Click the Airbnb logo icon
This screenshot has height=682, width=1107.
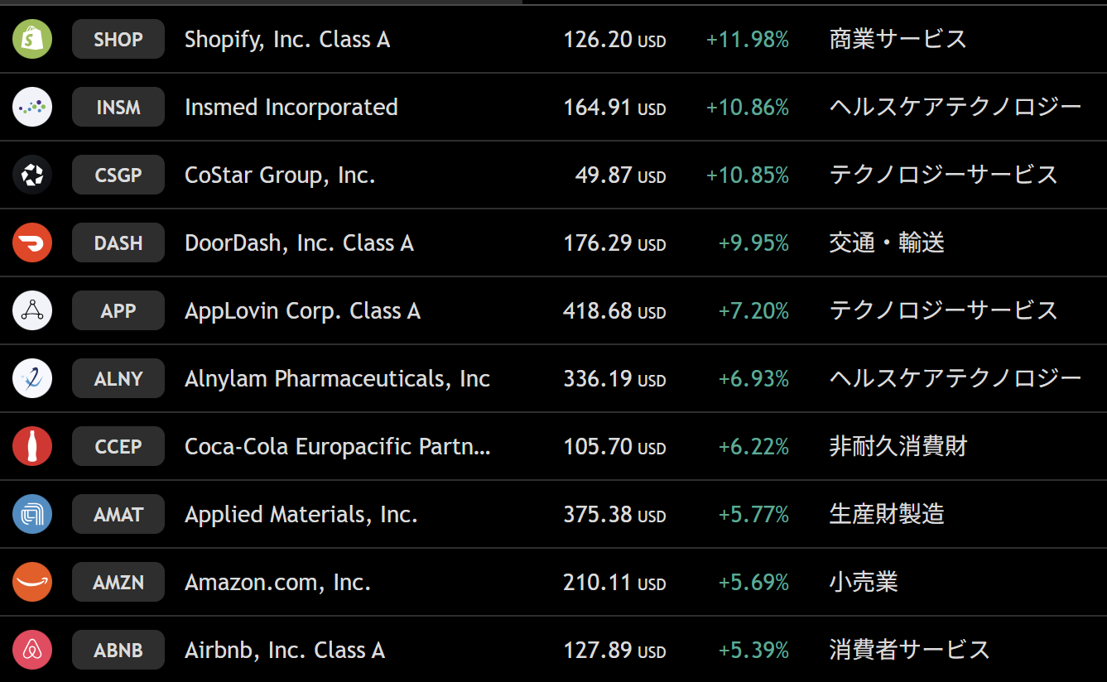click(x=32, y=650)
